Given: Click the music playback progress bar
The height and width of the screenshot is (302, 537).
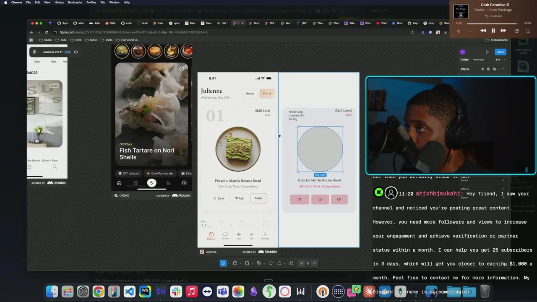Looking at the screenshot, I should point(493,23).
